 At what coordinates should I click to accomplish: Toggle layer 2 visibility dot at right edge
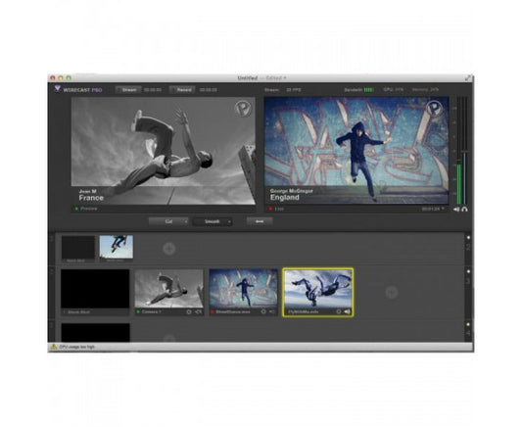(468, 238)
